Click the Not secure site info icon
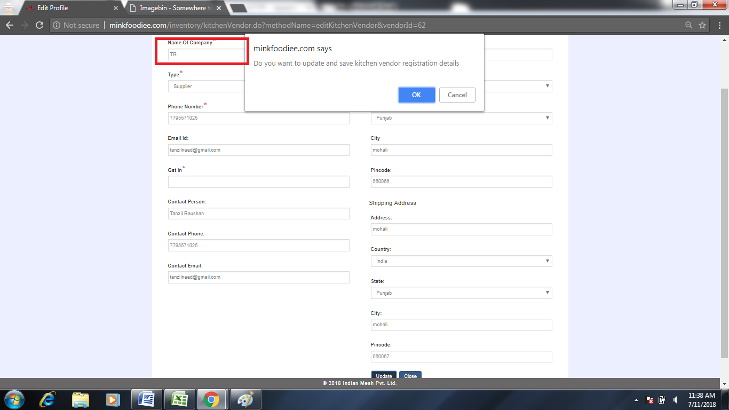This screenshot has width=729, height=410. 57,25
